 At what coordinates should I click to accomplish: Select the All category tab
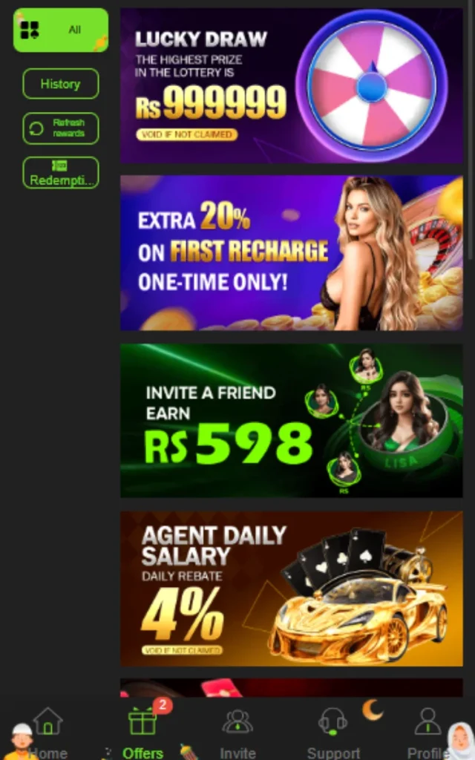61,30
